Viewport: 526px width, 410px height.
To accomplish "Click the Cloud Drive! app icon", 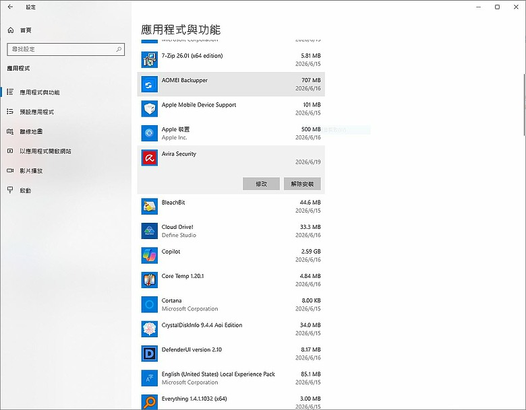I will pyautogui.click(x=149, y=231).
